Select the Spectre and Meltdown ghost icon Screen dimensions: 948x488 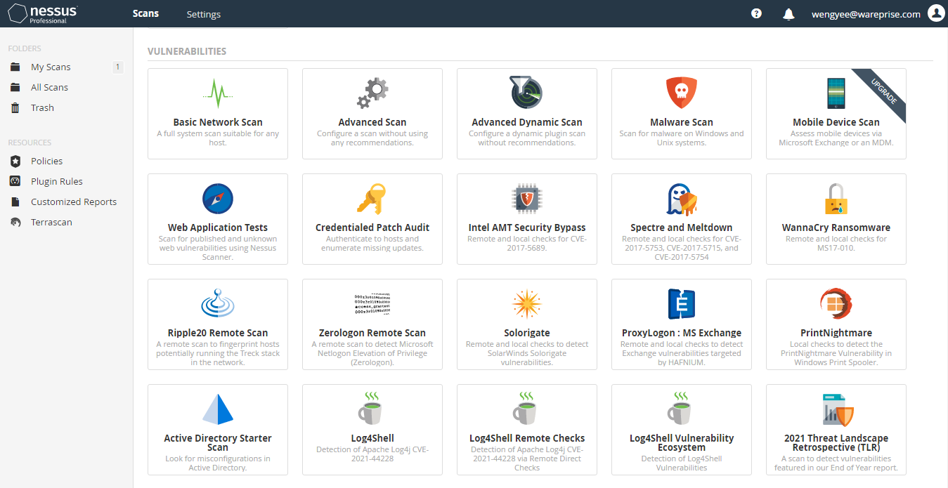pyautogui.click(x=681, y=199)
